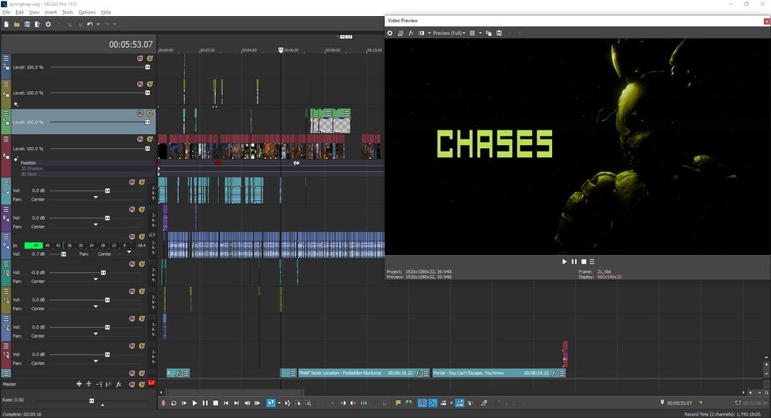Solo video track 3
Image resolution: width=771 pixels, height=418 pixels.
(x=150, y=58)
